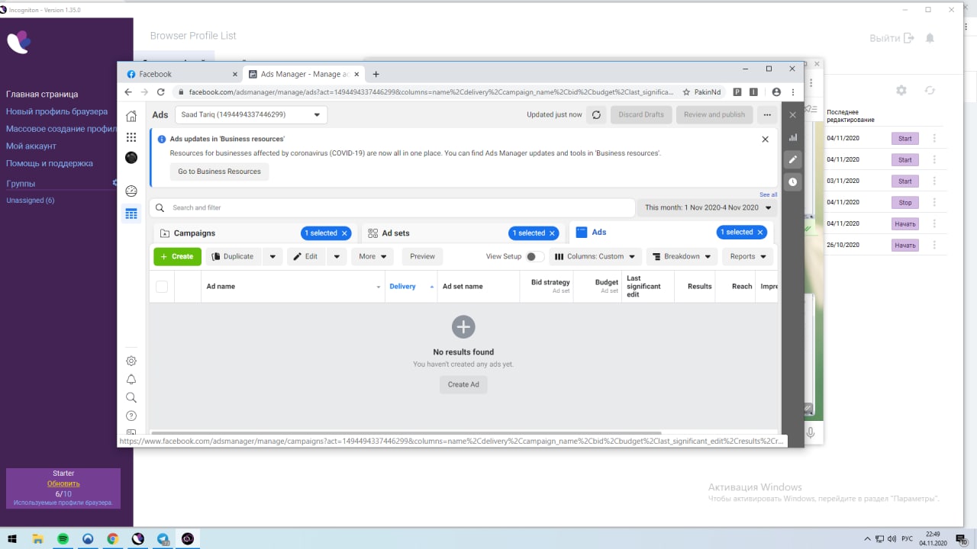Open the three-dot more options button
This screenshot has height=549, width=977.
click(x=766, y=115)
